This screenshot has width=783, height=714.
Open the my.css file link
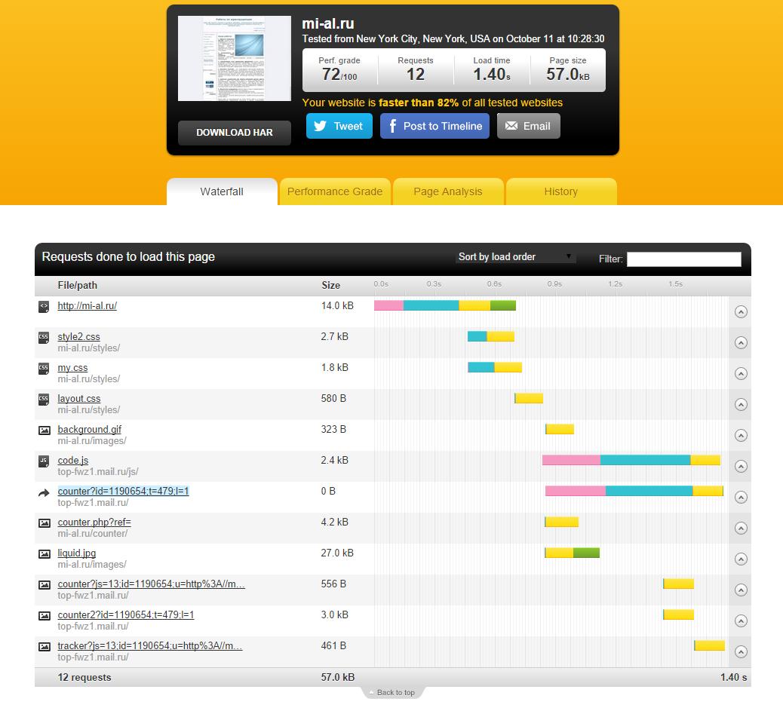point(72,368)
